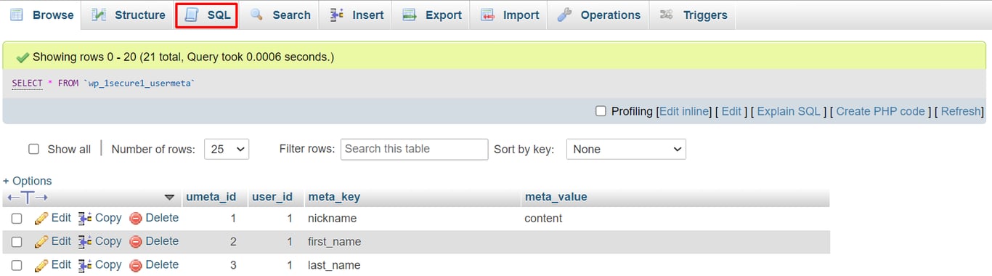Click the wp_1secure1_usermeta table name in query
The height and width of the screenshot is (276, 992).
139,84
